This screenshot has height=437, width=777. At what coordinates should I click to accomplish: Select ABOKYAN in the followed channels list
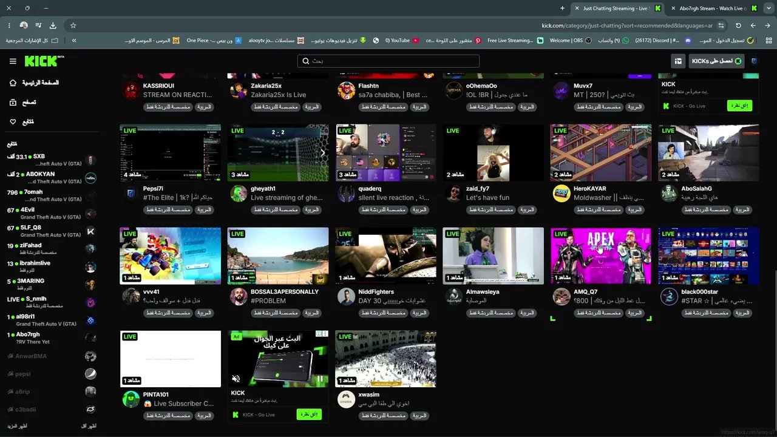click(x=52, y=178)
